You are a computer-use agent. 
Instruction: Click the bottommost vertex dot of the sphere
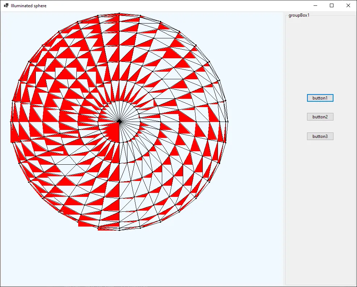pos(119,230)
